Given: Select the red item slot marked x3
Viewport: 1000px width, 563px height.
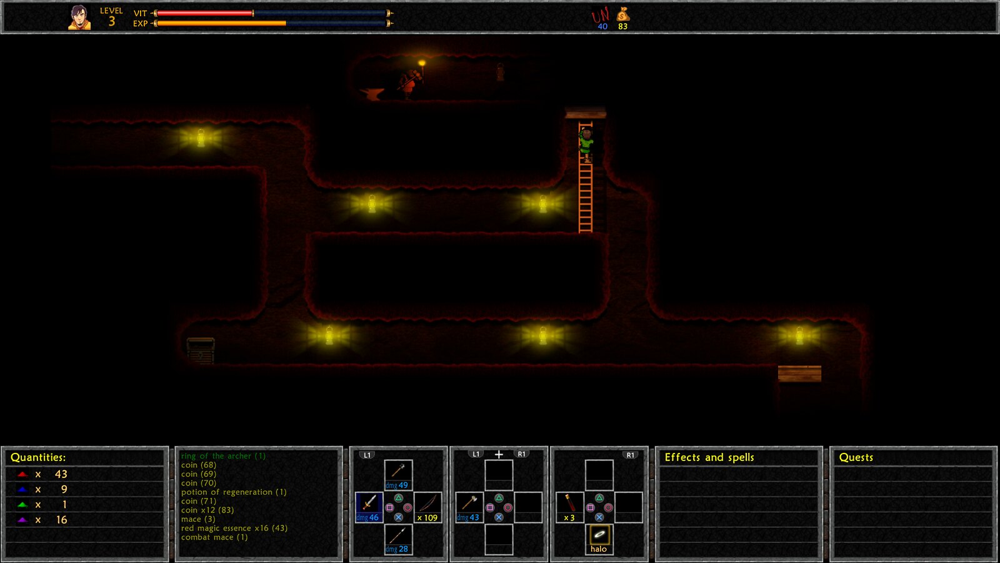Looking at the screenshot, I should (569, 507).
